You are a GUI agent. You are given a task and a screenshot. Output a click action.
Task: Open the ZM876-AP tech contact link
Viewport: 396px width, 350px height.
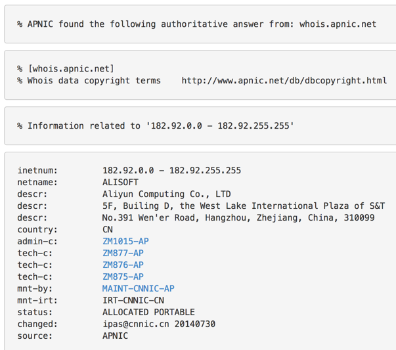pos(123,265)
